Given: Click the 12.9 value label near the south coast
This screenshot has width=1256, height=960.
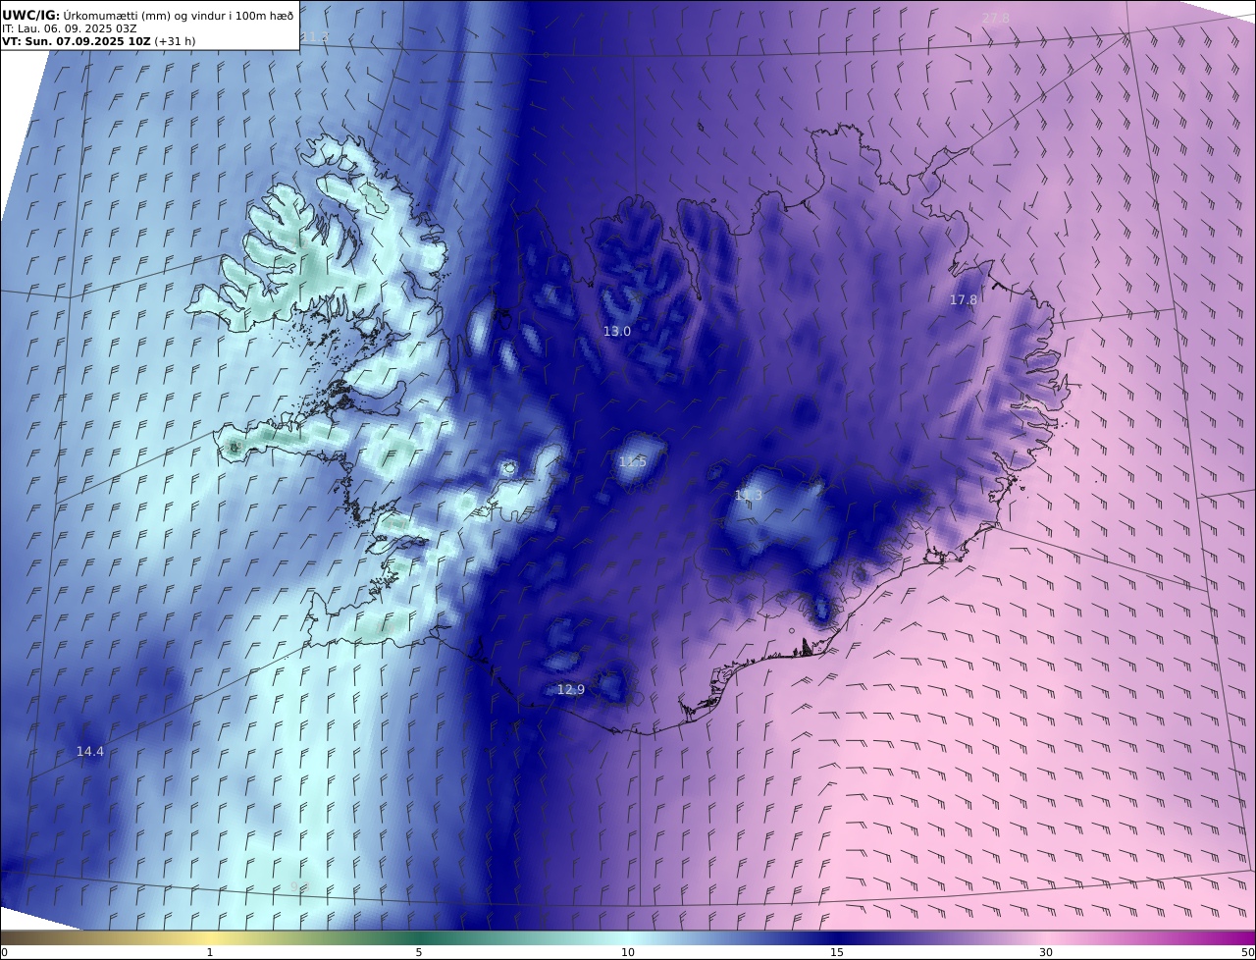Looking at the screenshot, I should 571,690.
